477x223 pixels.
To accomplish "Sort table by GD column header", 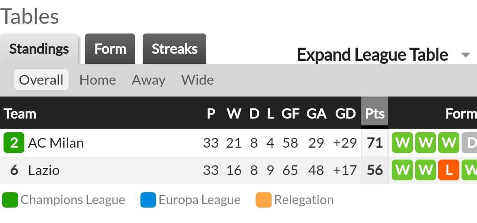I will click(345, 114).
